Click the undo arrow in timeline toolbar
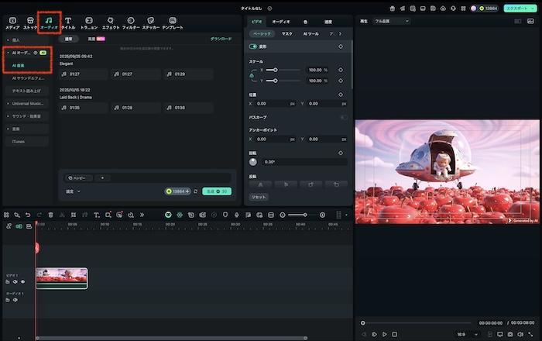 [x=28, y=215]
